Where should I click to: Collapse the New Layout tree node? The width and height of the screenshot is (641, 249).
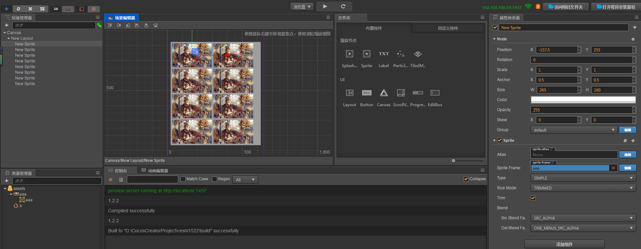pos(9,38)
